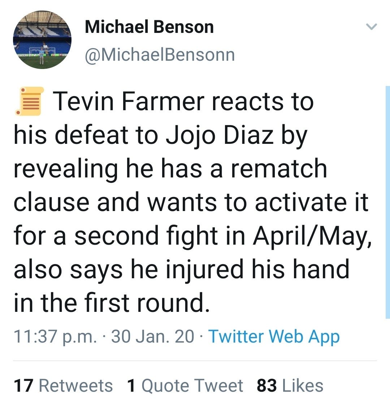The width and height of the screenshot is (390, 404).
Task: Click the blue scrollbar on right edge
Action: (387, 202)
